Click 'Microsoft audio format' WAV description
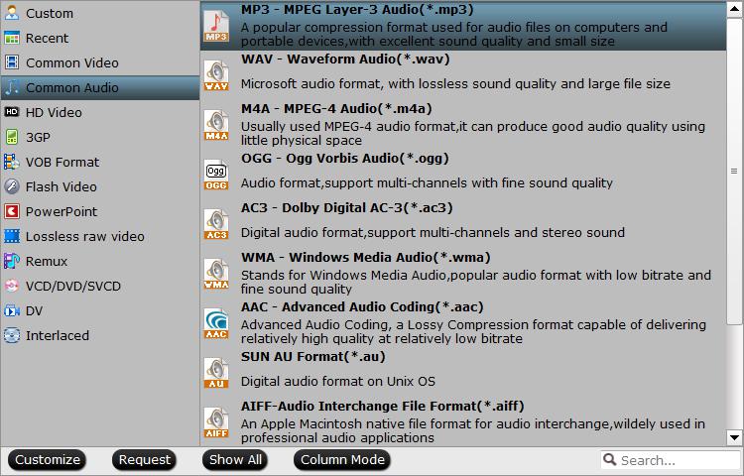Image resolution: width=744 pixels, height=476 pixels. (x=455, y=84)
